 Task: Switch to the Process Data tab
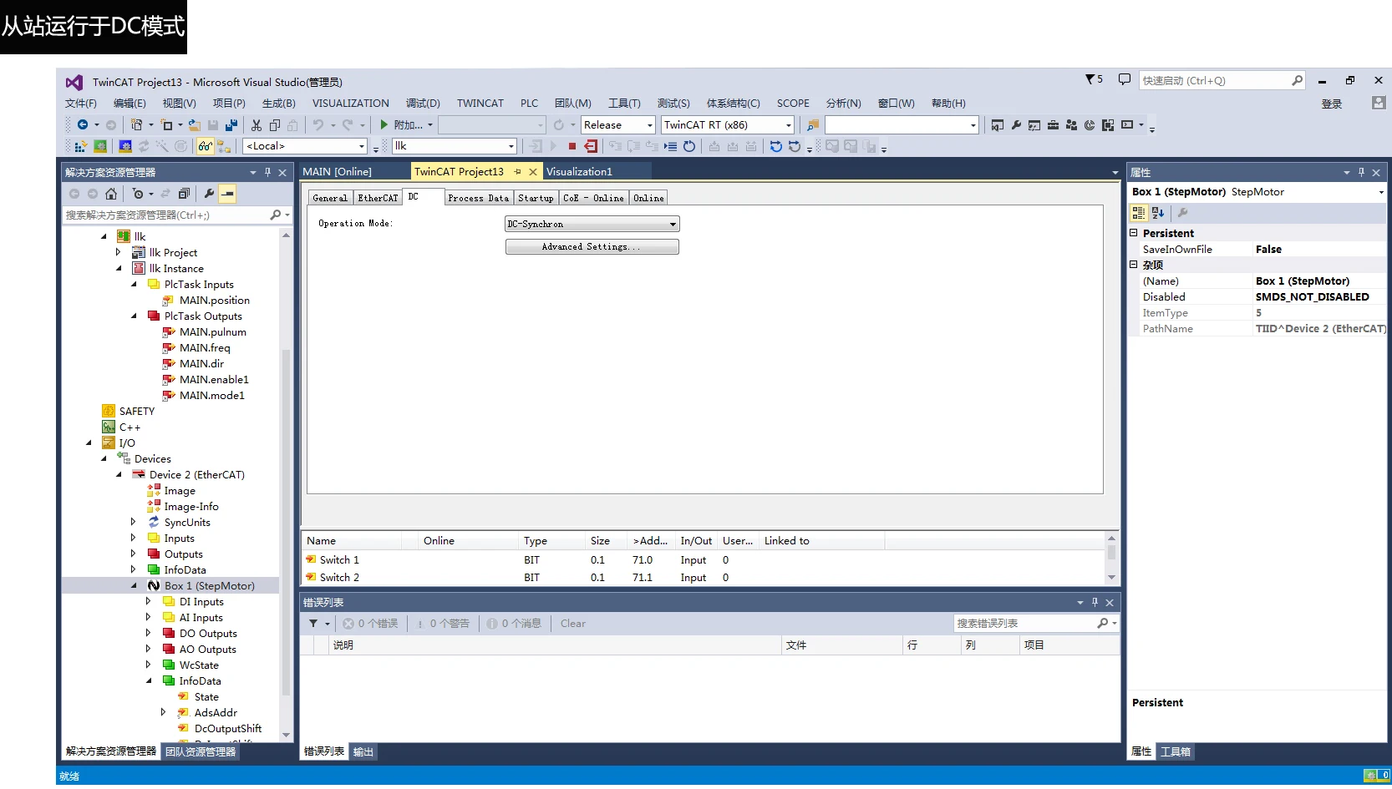(x=478, y=198)
